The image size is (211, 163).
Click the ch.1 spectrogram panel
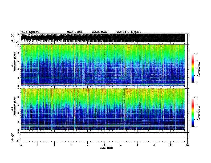coord(103,65)
